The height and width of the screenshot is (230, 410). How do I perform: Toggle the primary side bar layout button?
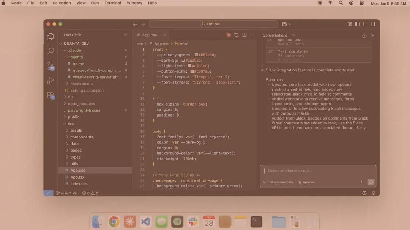[357, 24]
